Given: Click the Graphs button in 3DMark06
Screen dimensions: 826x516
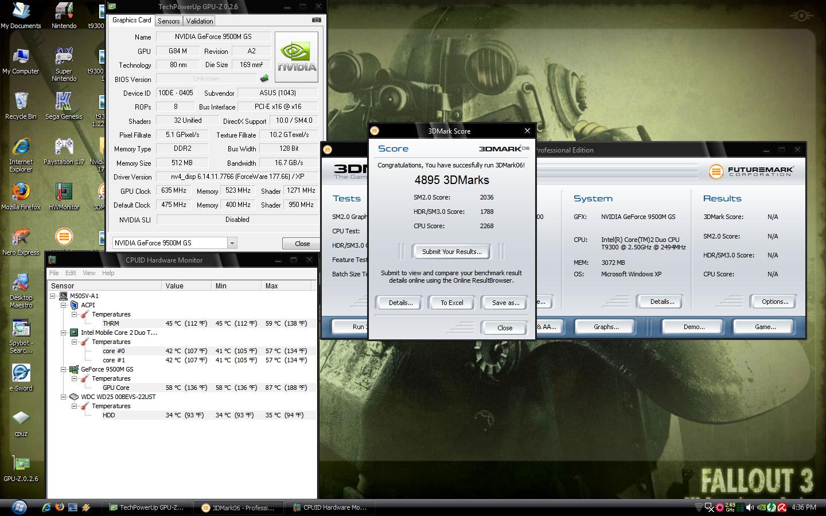Looking at the screenshot, I should pyautogui.click(x=606, y=327).
